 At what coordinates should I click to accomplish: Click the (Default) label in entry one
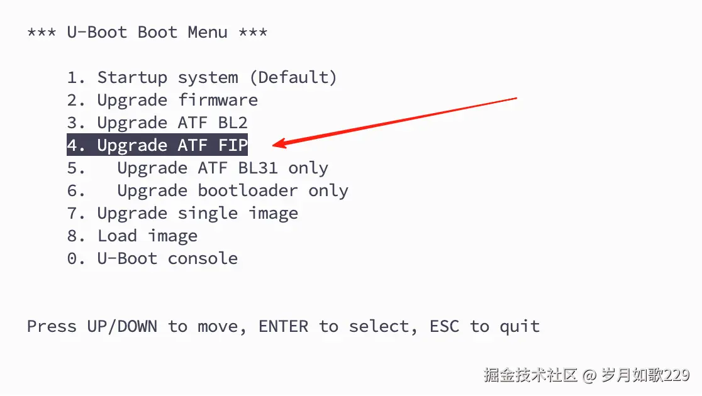(293, 77)
